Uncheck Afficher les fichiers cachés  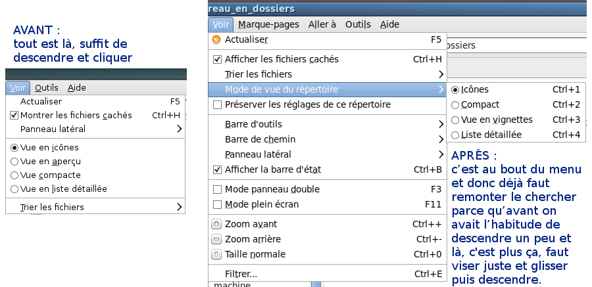tap(217, 59)
